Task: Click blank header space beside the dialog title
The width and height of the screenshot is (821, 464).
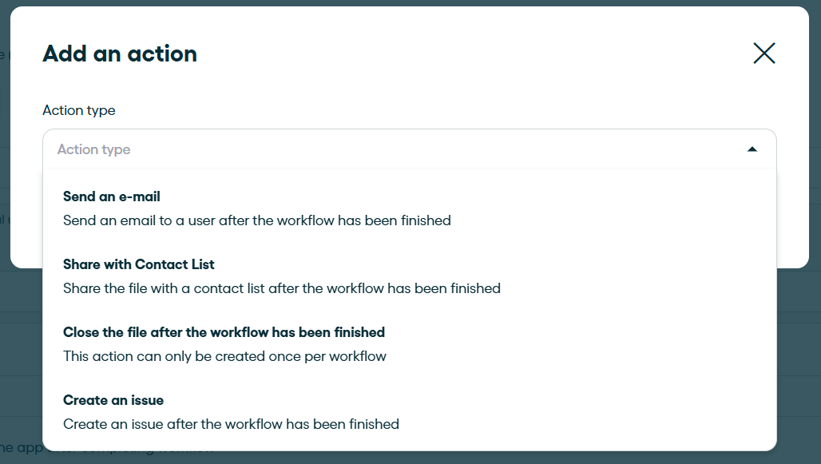Action: click(x=471, y=54)
